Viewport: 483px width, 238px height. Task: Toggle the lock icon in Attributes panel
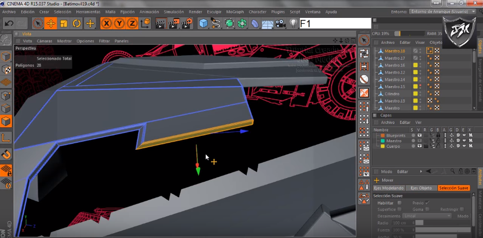460,171
